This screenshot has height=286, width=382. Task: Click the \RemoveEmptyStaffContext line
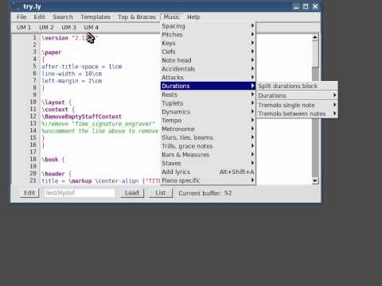point(81,117)
